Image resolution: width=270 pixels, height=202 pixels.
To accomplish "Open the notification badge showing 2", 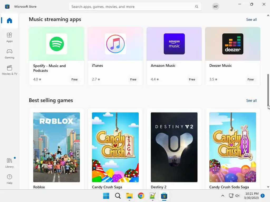I will pos(263,196).
